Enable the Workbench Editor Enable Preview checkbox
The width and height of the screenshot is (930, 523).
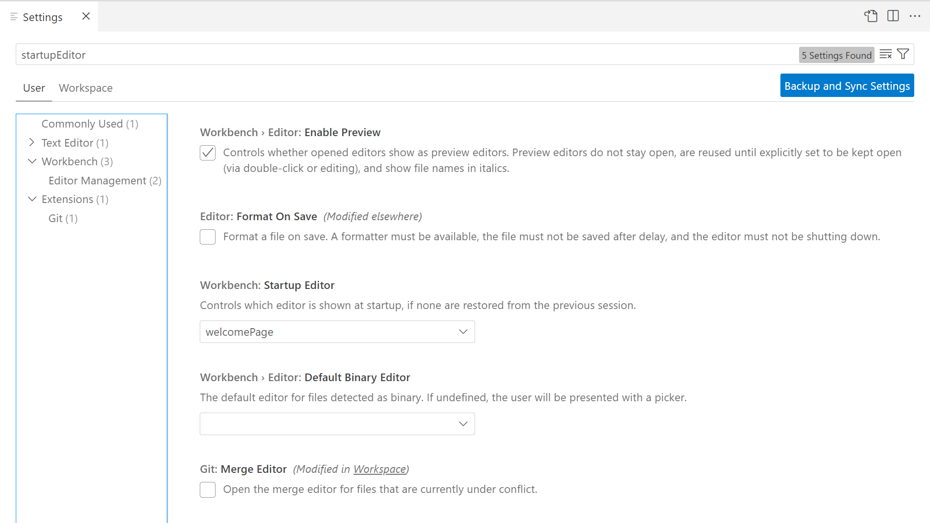pyautogui.click(x=207, y=153)
